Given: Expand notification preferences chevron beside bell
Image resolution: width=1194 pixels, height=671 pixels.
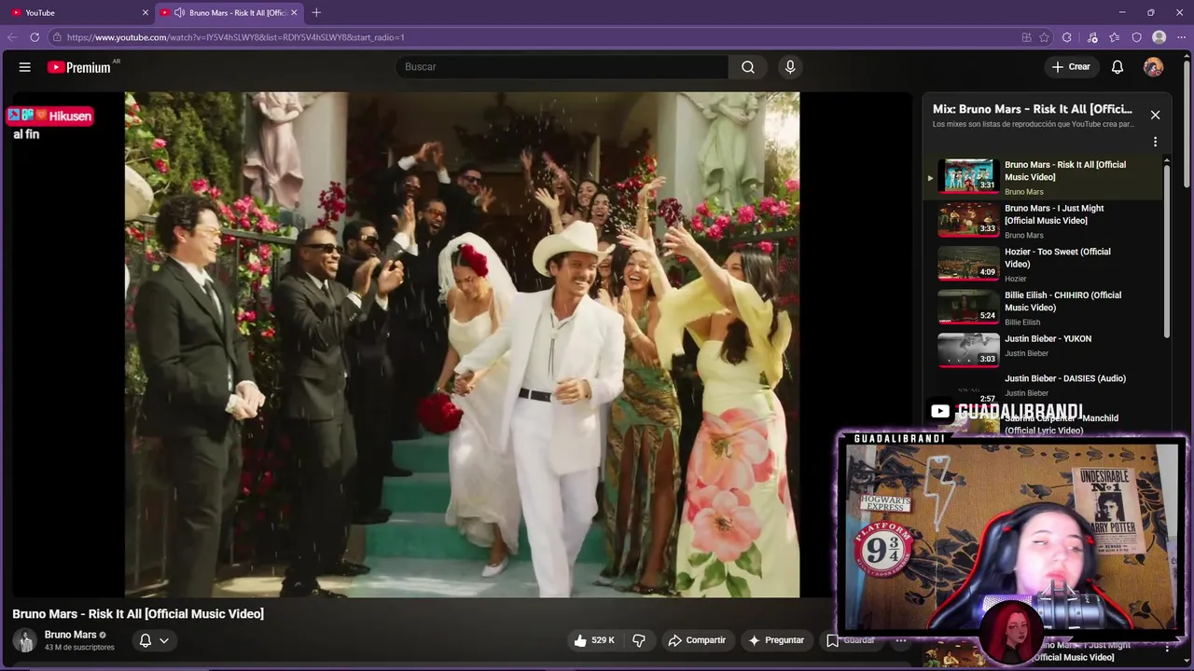Looking at the screenshot, I should tap(164, 640).
